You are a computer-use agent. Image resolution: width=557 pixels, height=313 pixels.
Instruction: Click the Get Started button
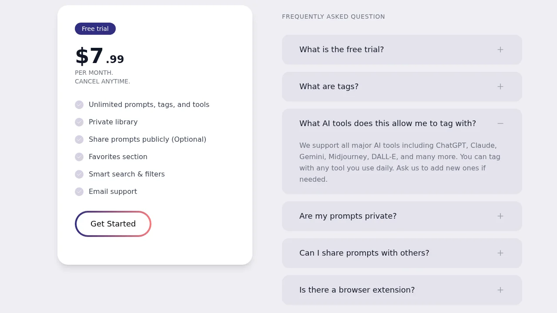click(x=113, y=224)
